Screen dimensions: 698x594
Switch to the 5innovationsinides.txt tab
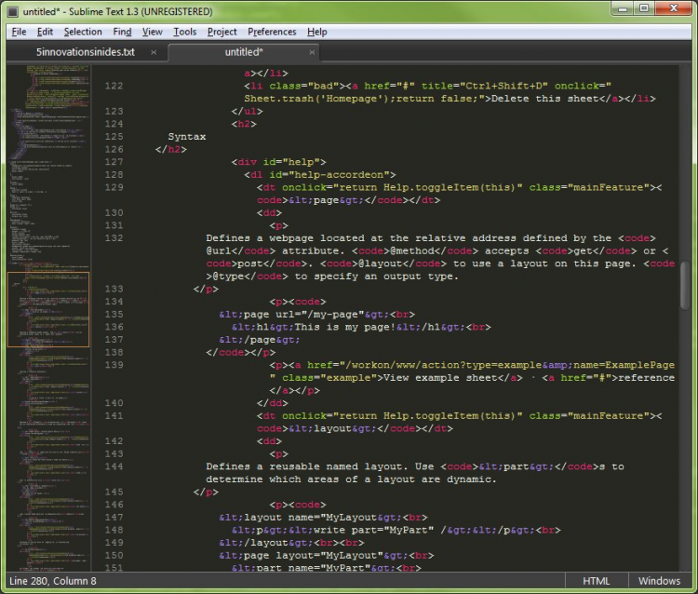coord(85,52)
